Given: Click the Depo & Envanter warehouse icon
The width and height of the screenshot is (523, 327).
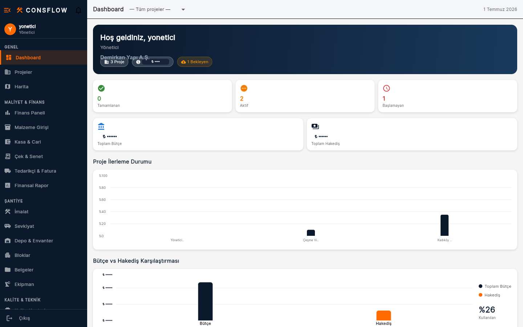Looking at the screenshot, I should [8, 241].
